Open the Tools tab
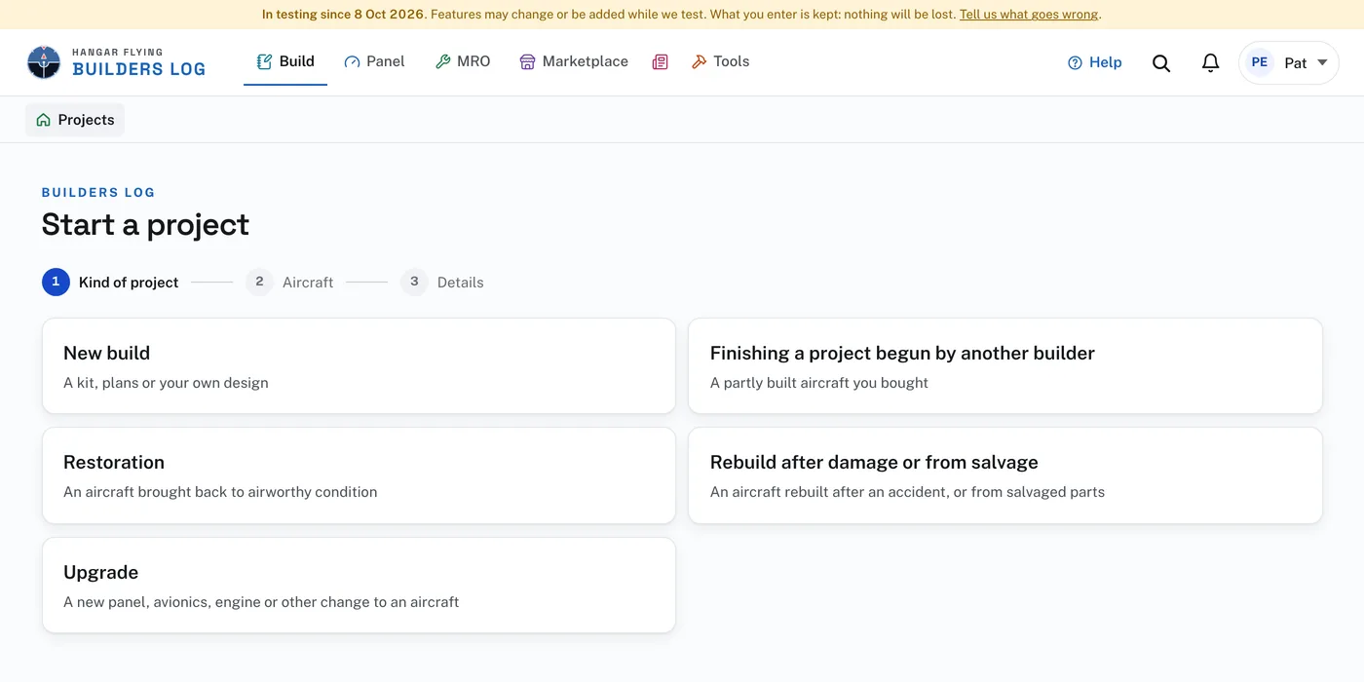This screenshot has width=1364, height=682. click(x=720, y=62)
